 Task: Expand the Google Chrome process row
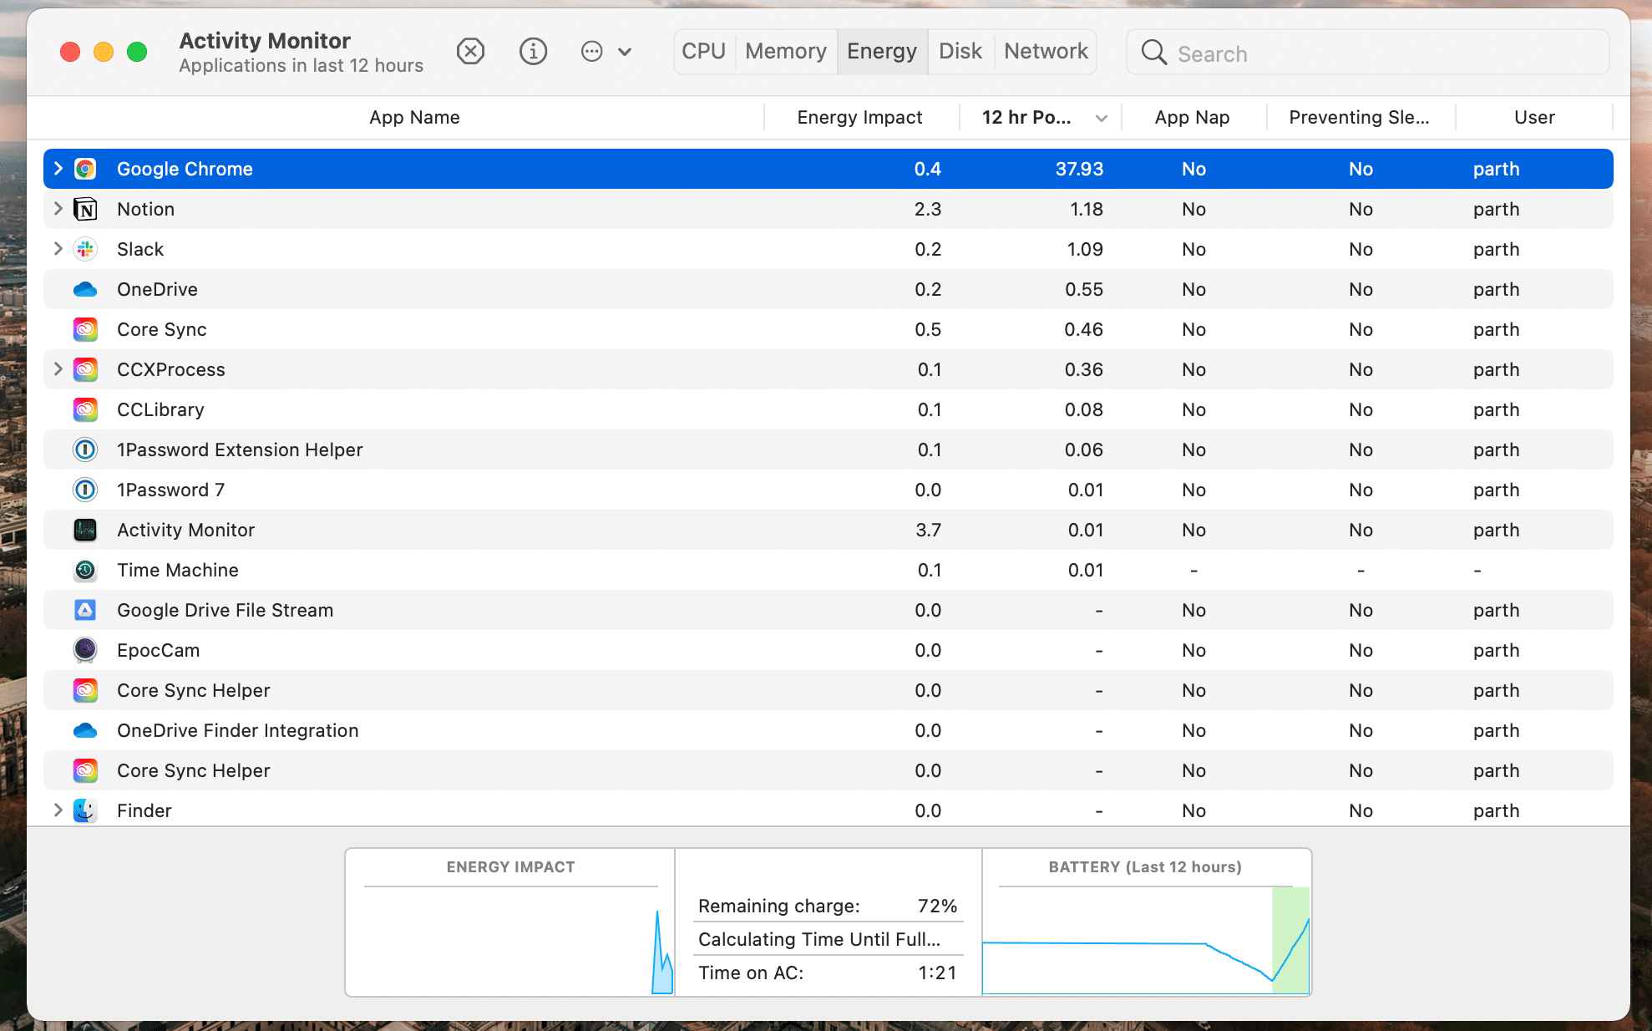click(58, 169)
